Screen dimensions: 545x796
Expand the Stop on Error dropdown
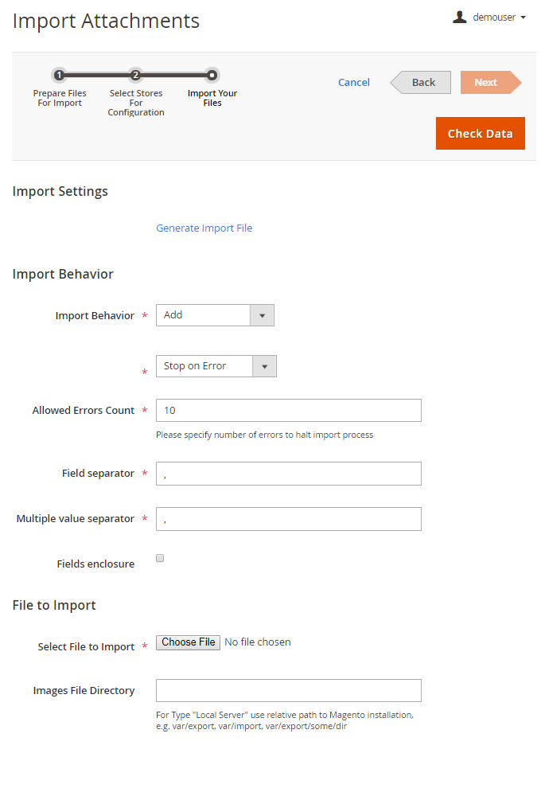click(216, 366)
